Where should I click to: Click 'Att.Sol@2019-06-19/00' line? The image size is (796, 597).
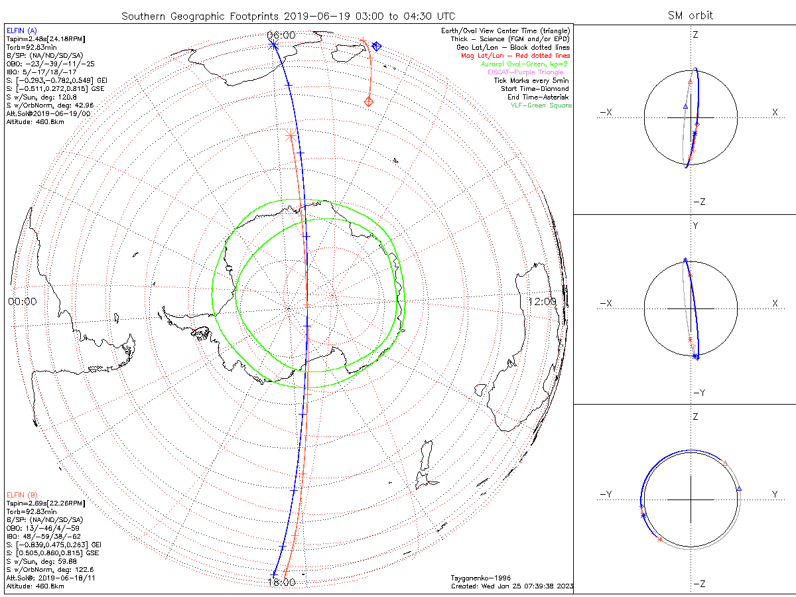point(48,113)
